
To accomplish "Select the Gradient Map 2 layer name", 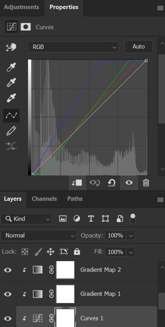I will [101, 270].
